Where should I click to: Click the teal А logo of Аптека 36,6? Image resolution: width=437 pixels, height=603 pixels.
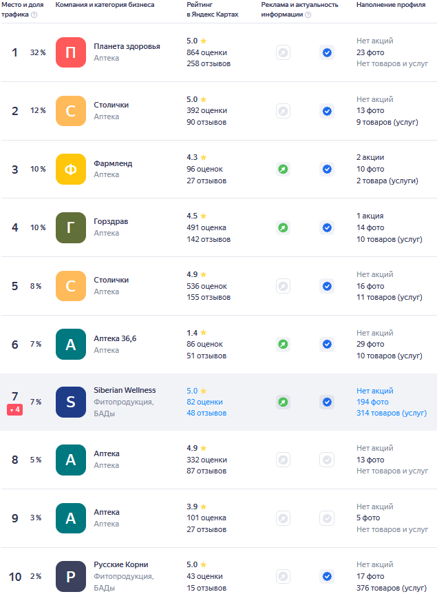tap(71, 344)
